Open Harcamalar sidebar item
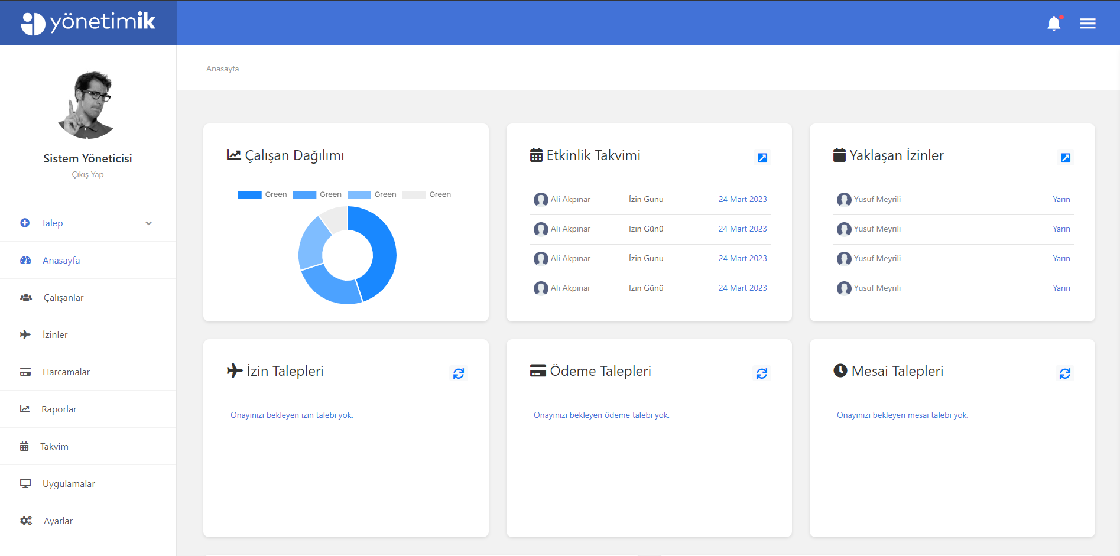The width and height of the screenshot is (1120, 556). click(66, 372)
